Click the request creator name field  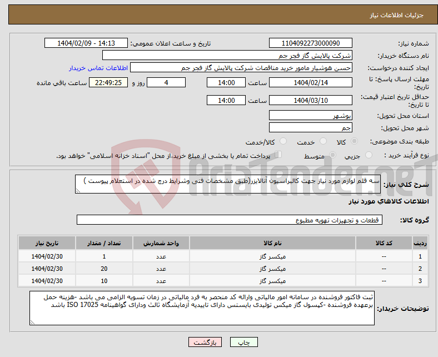coord(241,68)
